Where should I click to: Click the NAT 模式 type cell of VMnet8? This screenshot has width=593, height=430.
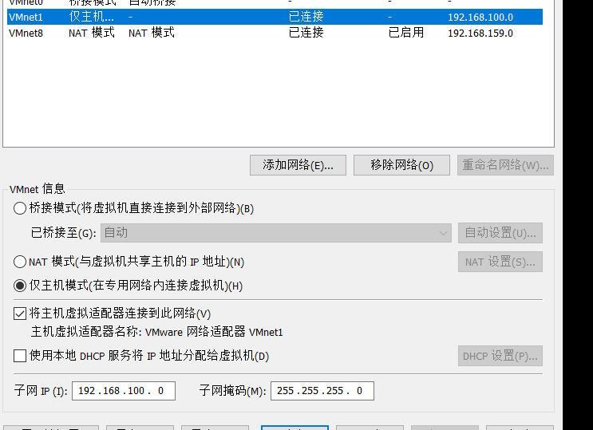click(92, 33)
